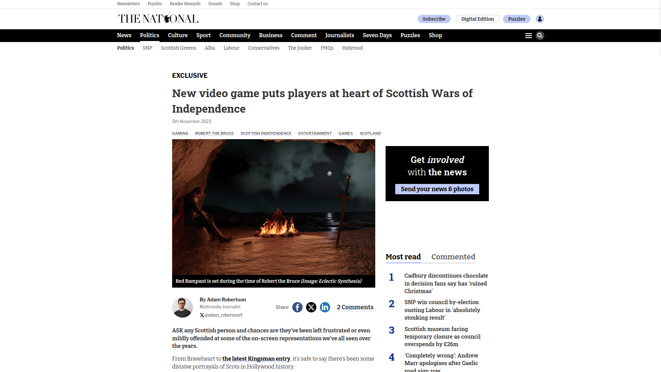Click The National logo

tap(158, 19)
